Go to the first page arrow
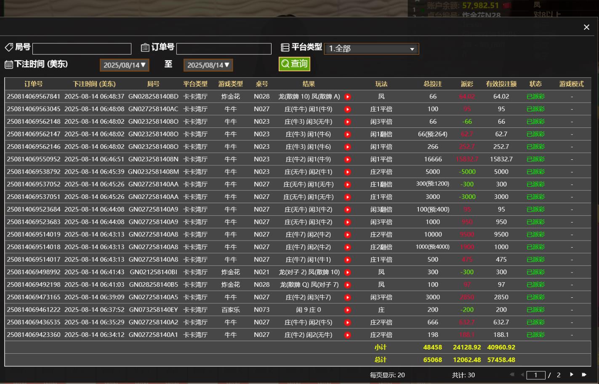 coord(512,374)
